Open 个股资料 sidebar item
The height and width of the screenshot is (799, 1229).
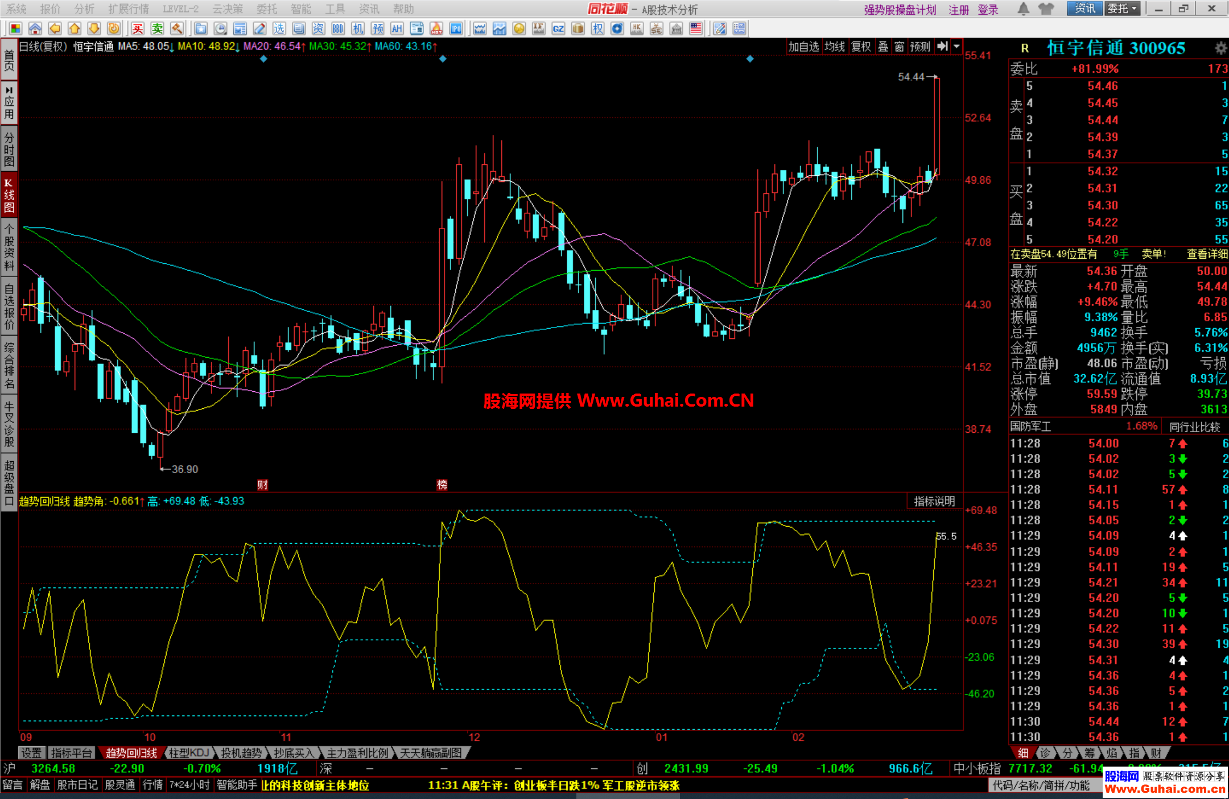[9, 247]
